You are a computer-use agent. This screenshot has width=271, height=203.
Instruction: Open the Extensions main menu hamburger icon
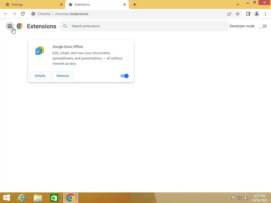tap(10, 26)
